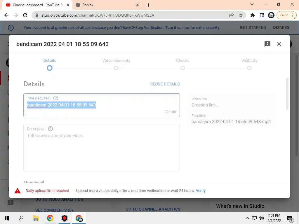Go forward with browser forward arrow
Screen dimensions: 299x224
[x=16, y=15]
